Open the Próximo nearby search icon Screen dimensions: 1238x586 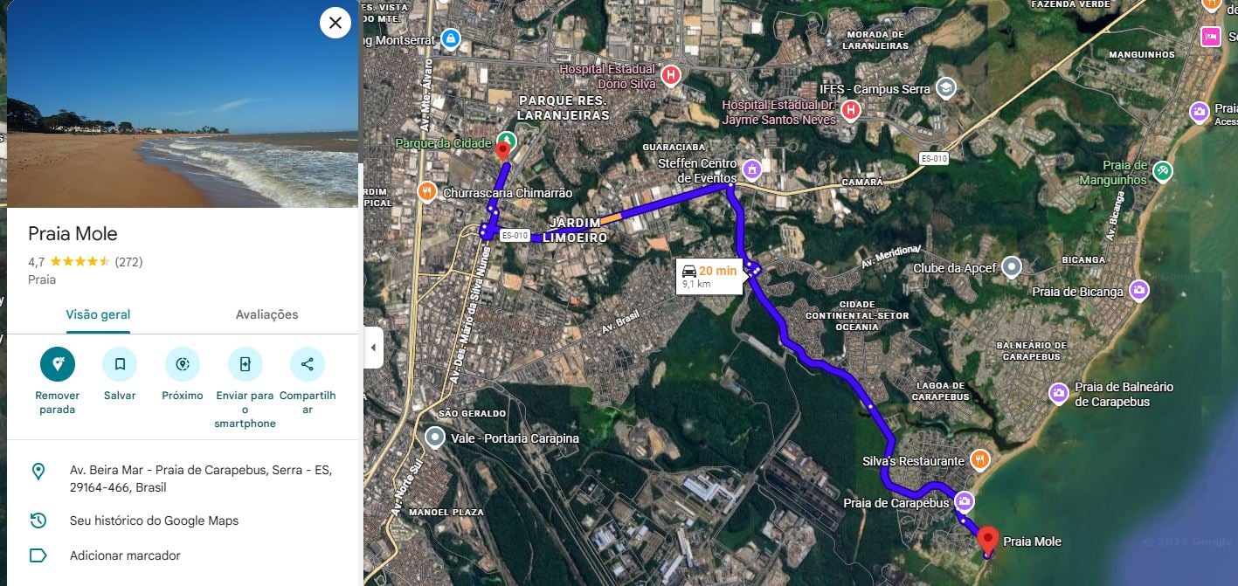(183, 364)
